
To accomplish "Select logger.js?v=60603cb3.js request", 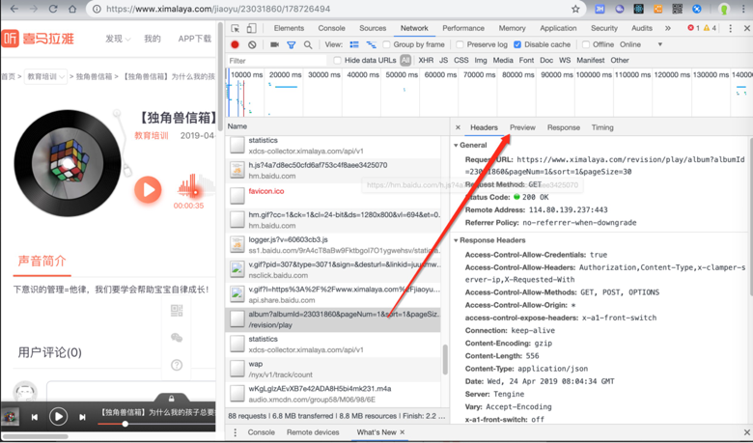I will (x=333, y=245).
